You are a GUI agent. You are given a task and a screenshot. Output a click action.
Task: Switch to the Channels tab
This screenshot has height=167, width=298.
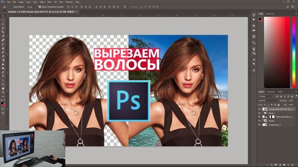[271, 92]
